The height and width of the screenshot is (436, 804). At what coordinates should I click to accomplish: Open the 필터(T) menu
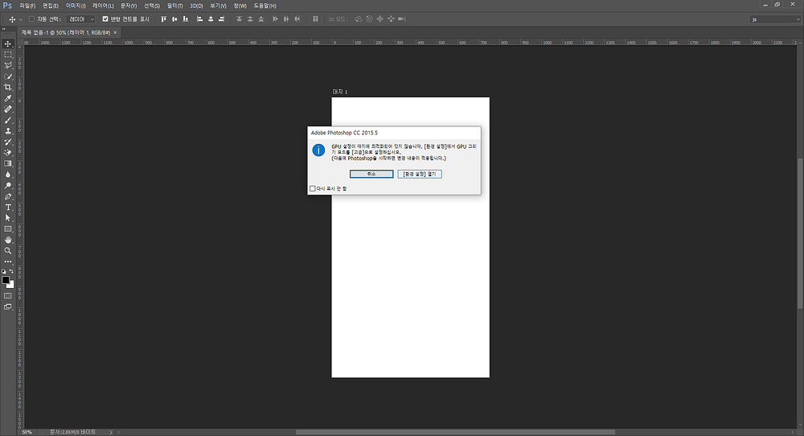[174, 6]
